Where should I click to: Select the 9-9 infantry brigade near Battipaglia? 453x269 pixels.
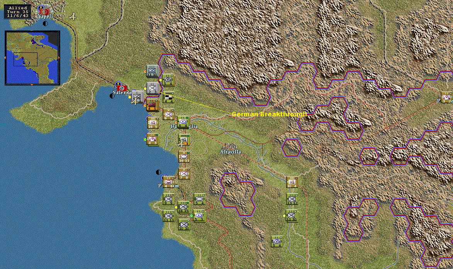coord(168,114)
